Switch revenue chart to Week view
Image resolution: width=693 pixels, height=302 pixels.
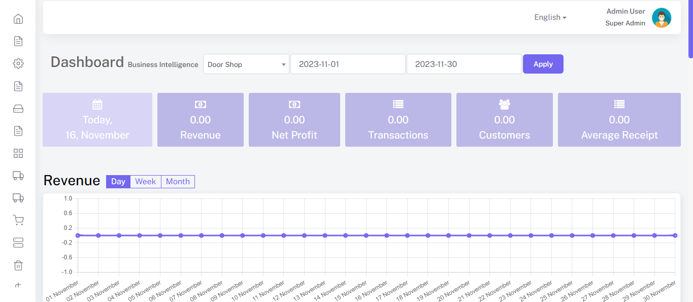point(145,182)
